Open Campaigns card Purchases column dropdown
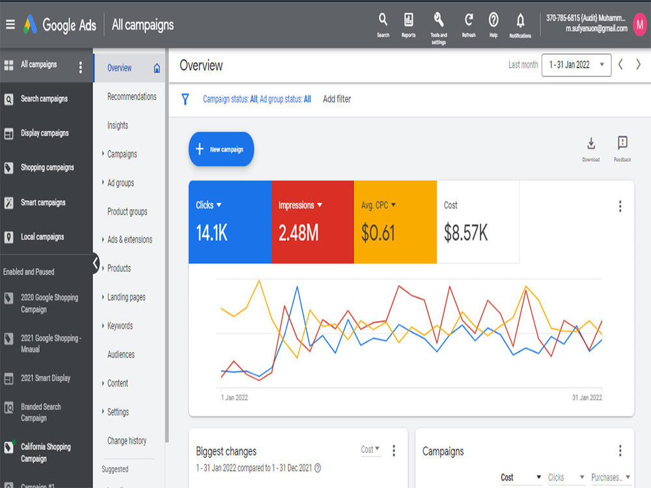 [x=611, y=477]
